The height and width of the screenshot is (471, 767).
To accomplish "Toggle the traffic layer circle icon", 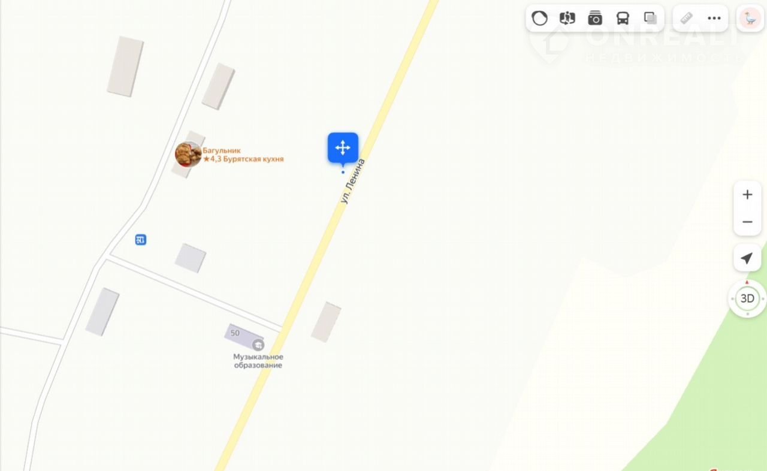I will tap(540, 18).
